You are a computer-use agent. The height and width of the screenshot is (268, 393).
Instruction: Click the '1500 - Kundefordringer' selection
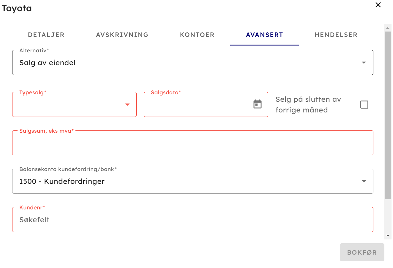(62, 181)
